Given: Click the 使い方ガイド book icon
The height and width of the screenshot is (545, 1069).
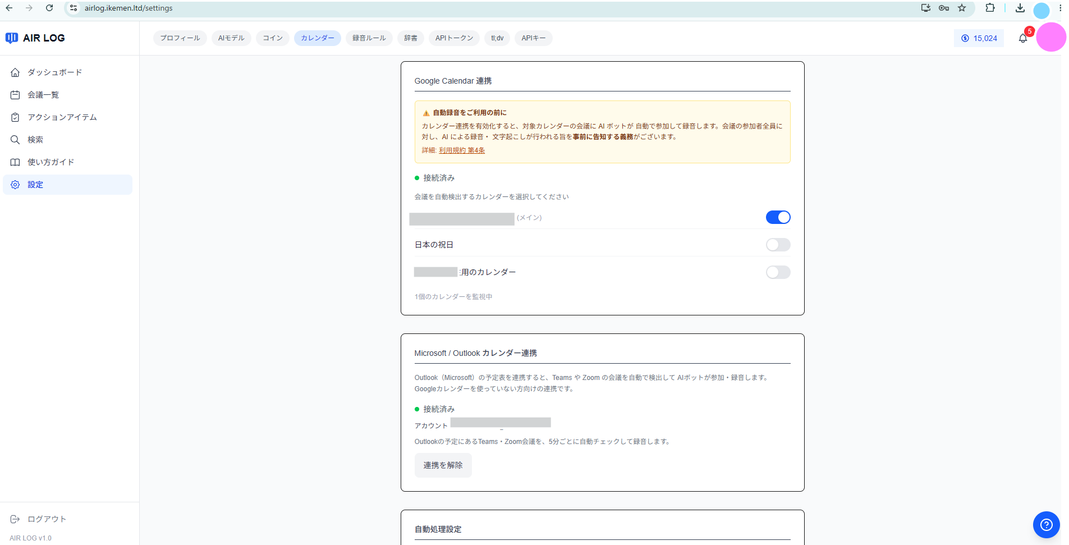Looking at the screenshot, I should coord(15,162).
